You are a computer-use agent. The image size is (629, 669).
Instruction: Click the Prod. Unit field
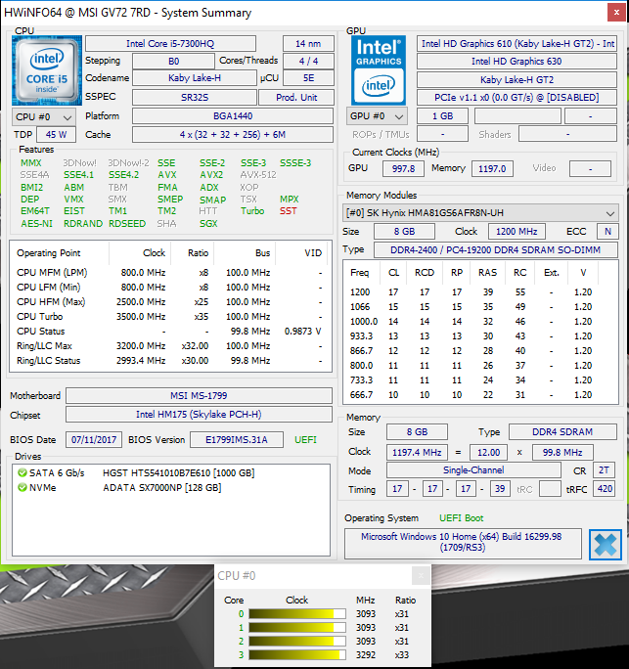click(x=296, y=97)
